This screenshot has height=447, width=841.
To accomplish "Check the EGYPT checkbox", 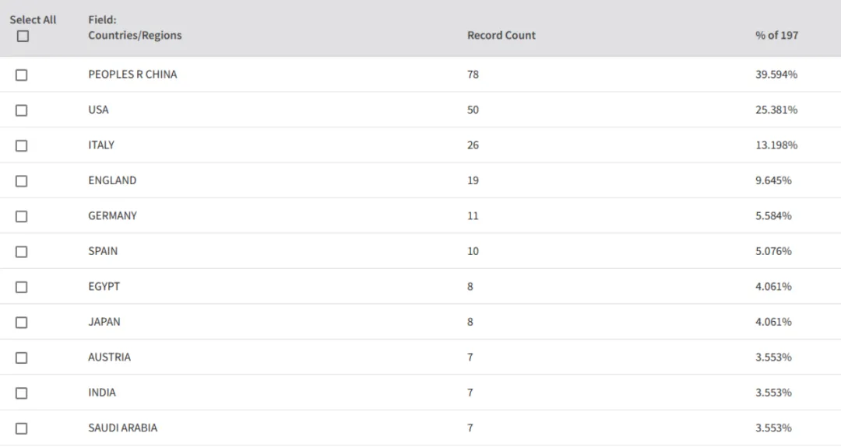I will click(22, 287).
